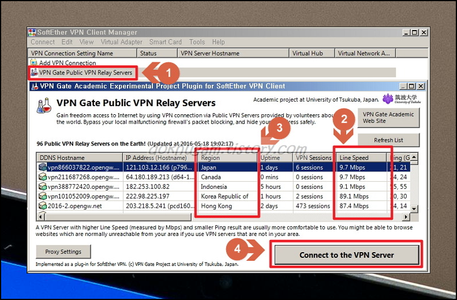Select hostname vpn211687268.opengw text
Image resolution: width=457 pixels, height=300 pixels.
click(83, 177)
